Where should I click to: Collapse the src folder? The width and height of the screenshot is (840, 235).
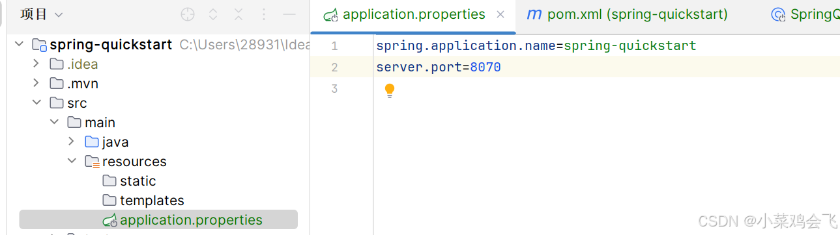pos(36,103)
